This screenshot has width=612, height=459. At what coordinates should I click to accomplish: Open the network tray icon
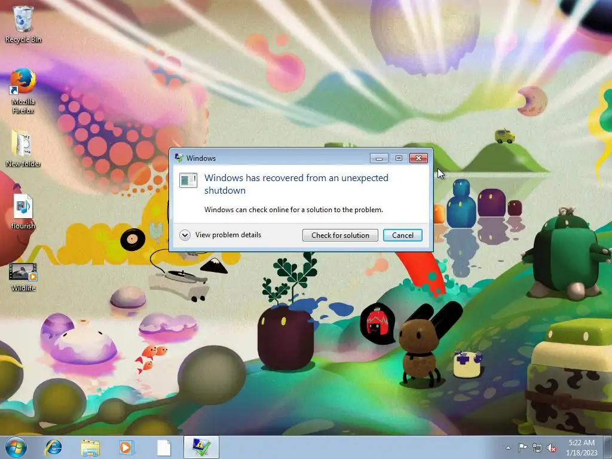(x=537, y=448)
